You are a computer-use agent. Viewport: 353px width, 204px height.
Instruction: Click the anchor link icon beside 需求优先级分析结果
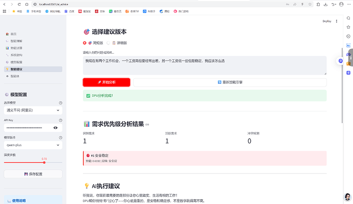[147, 124]
